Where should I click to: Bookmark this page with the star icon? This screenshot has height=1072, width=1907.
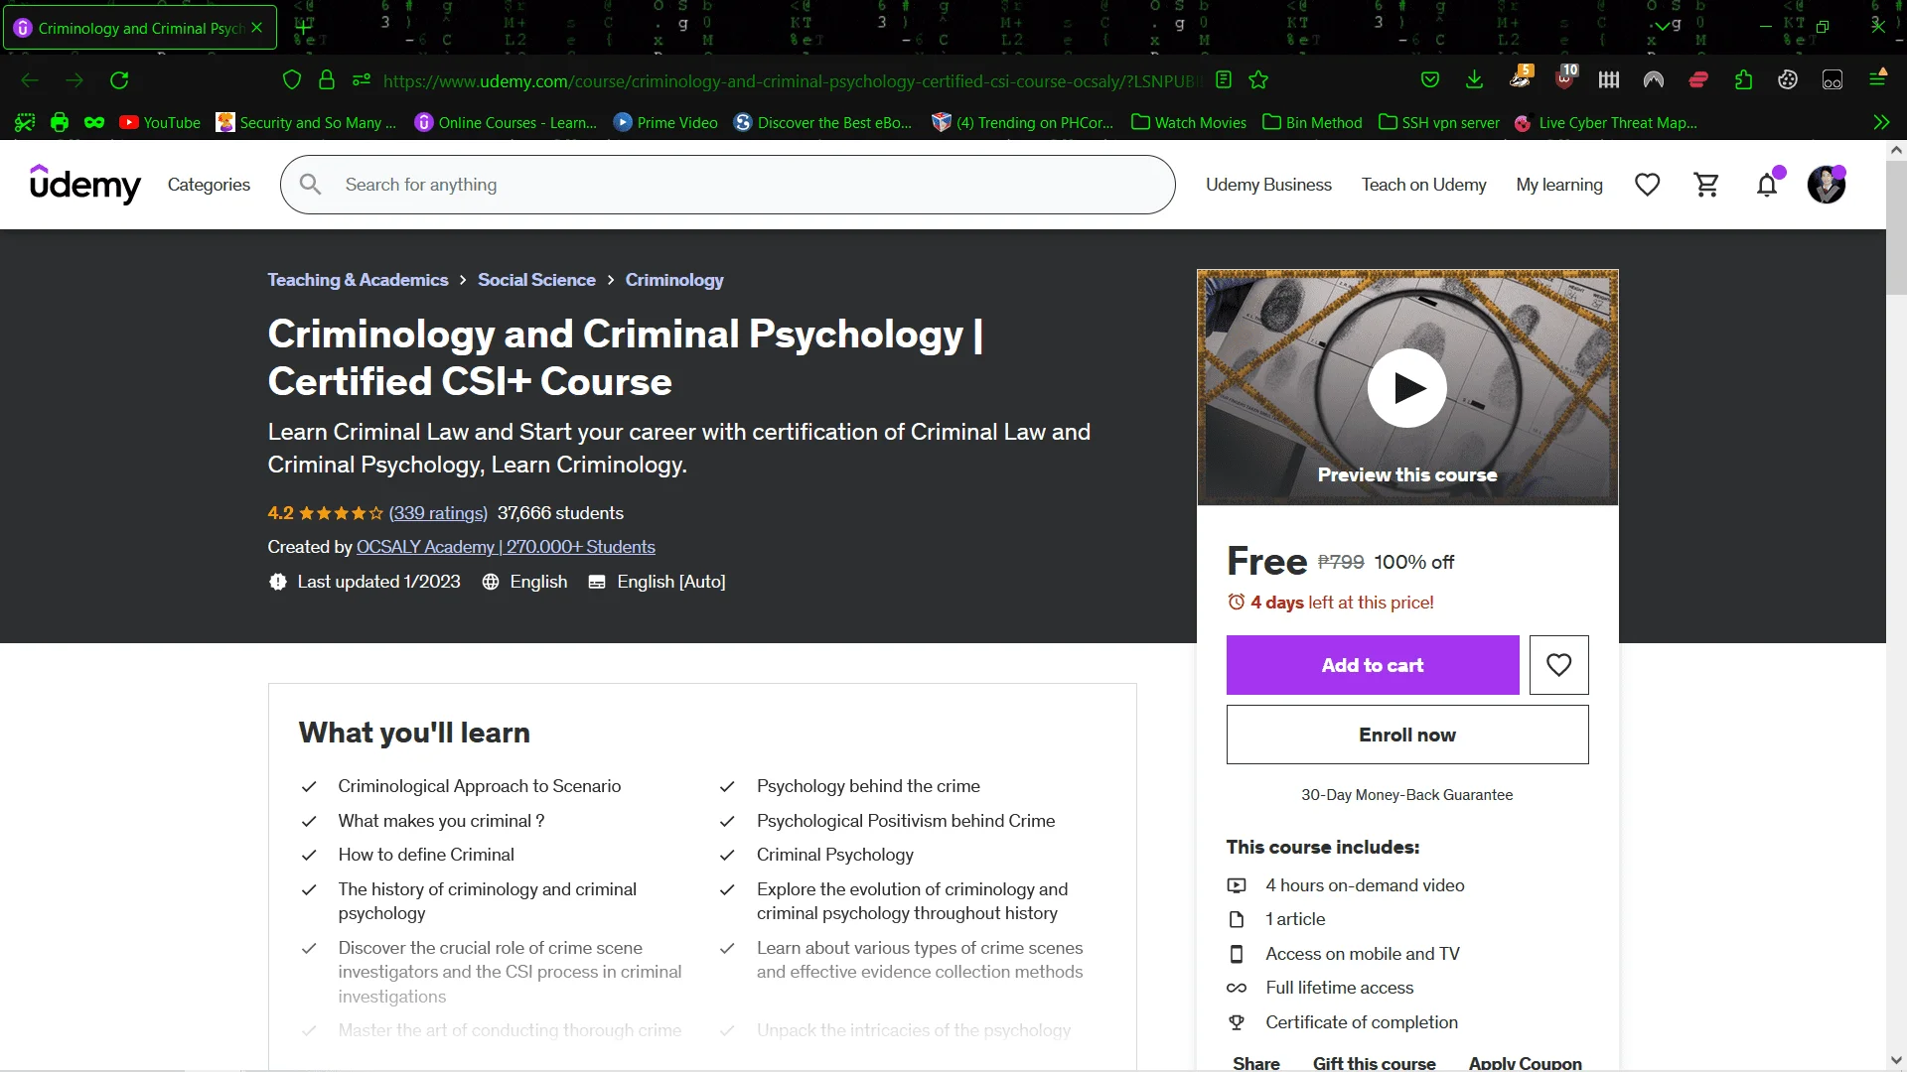coord(1258,80)
